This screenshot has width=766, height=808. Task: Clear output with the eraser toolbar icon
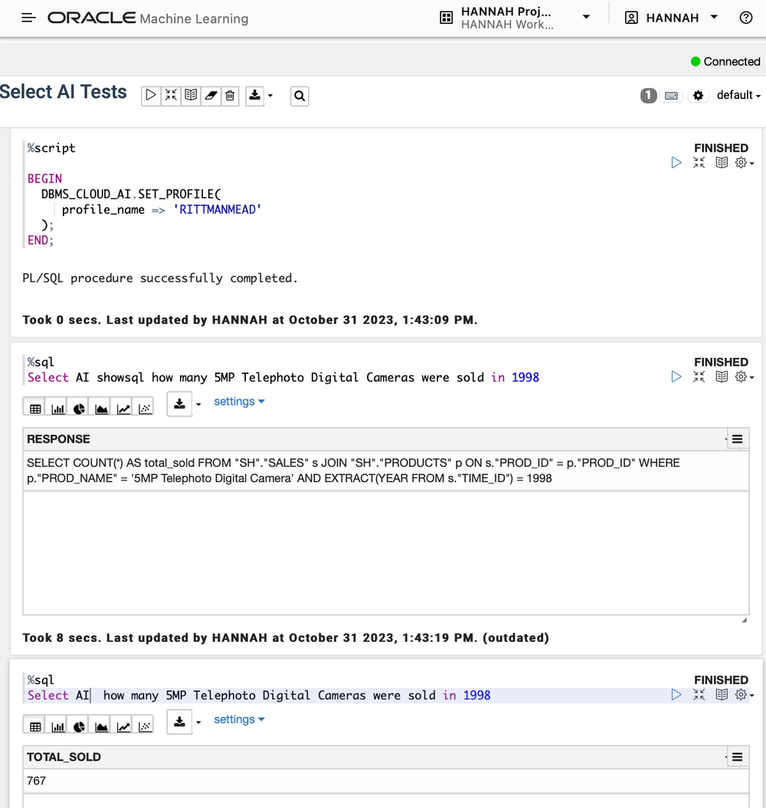[x=210, y=95]
